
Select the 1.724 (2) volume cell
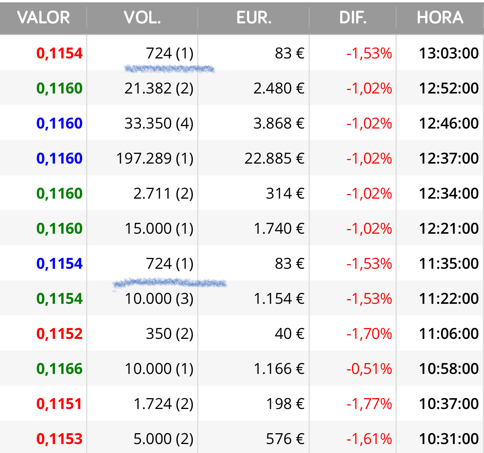(163, 404)
